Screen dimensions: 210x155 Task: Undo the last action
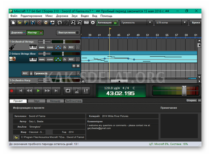coord(59,23)
